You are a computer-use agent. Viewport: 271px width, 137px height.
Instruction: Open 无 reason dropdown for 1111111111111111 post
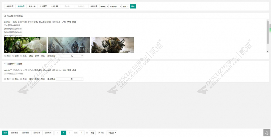(77, 79)
